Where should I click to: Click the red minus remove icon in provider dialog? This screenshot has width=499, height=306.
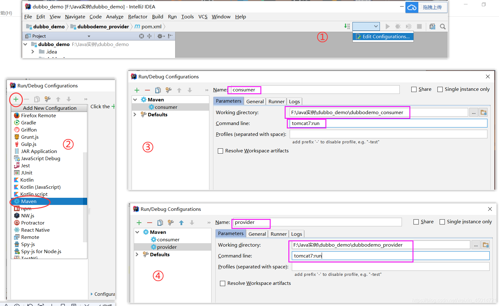[150, 223]
